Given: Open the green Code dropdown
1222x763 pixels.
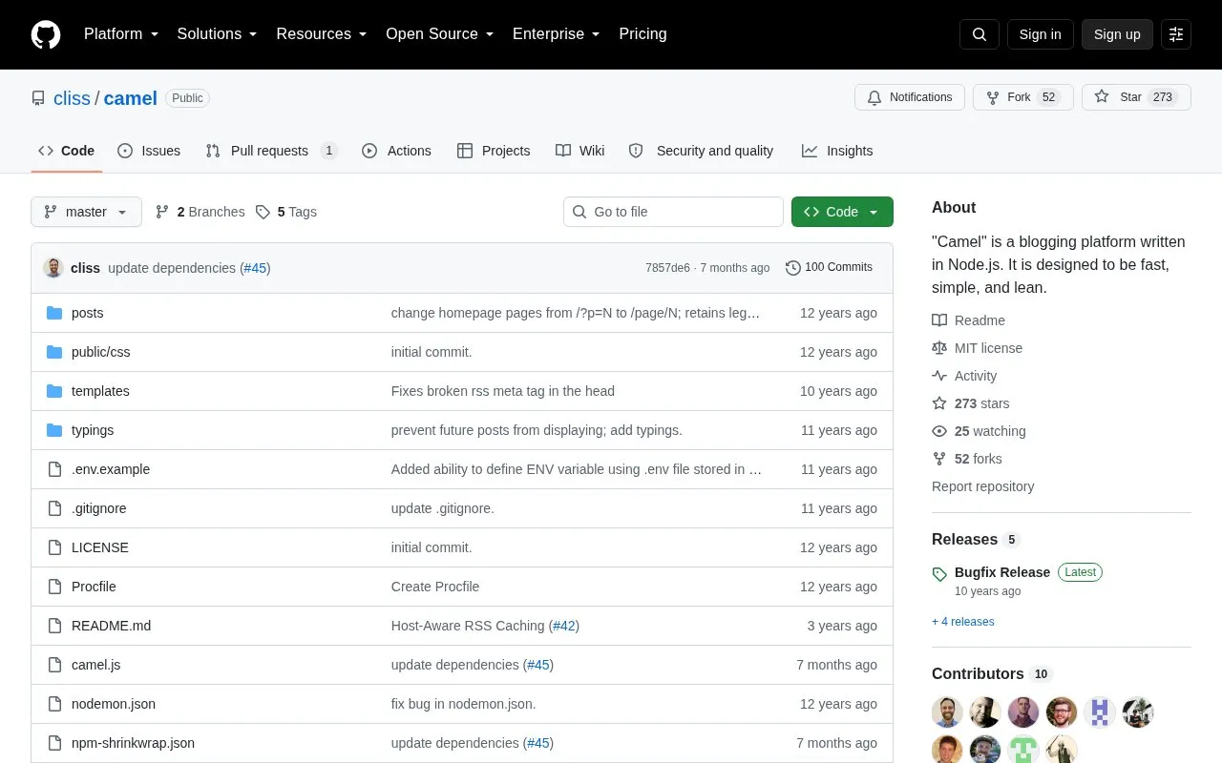Looking at the screenshot, I should pos(842,212).
